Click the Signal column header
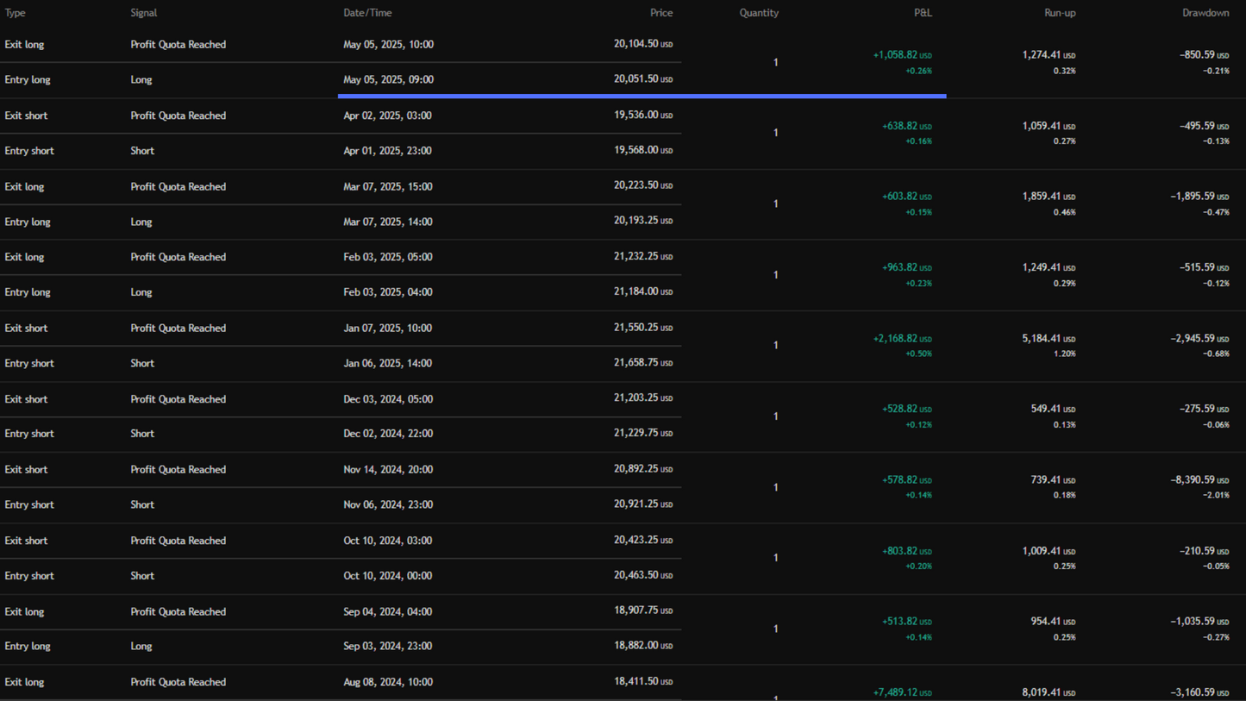Image resolution: width=1246 pixels, height=701 pixels. pos(144,13)
